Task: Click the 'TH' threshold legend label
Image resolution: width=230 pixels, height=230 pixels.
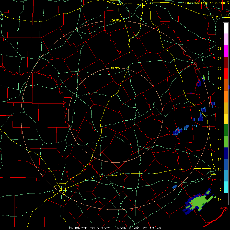Action: (220, 200)
